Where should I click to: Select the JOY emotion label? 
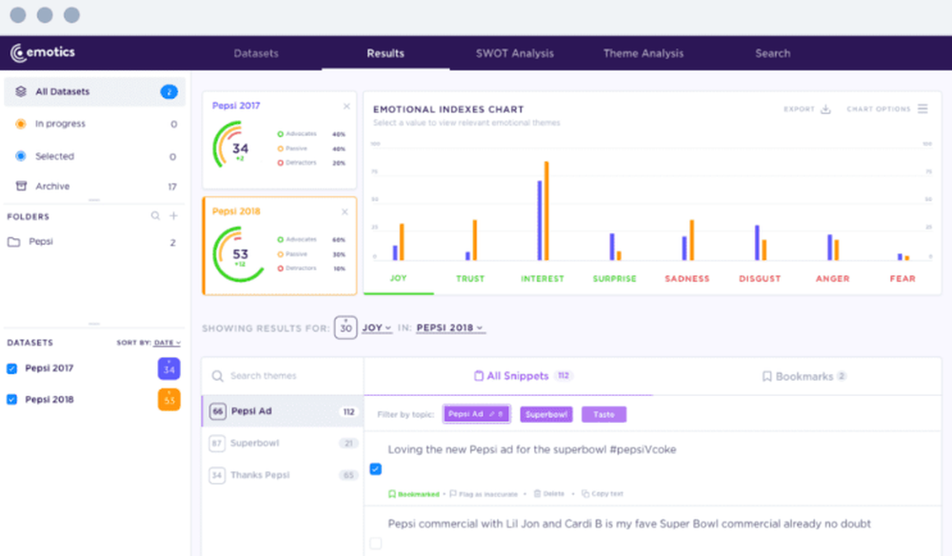point(398,278)
